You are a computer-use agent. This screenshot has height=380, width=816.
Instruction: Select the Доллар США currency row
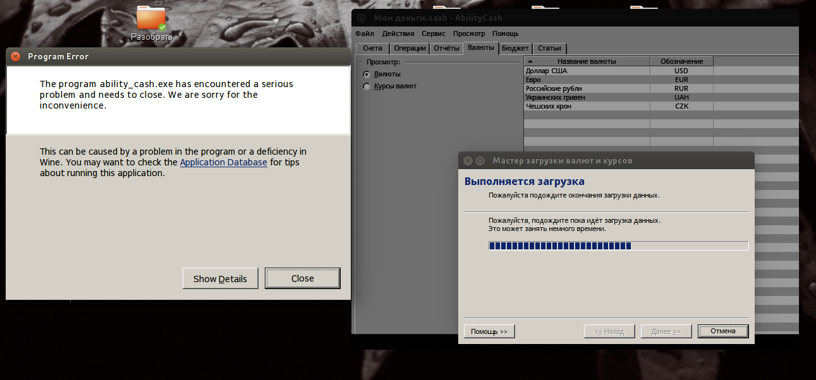coord(586,71)
